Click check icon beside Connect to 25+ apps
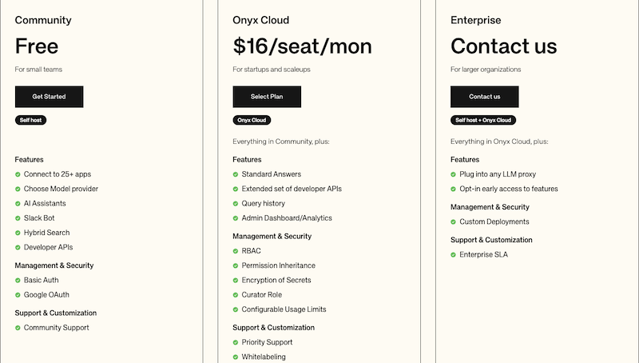The width and height of the screenshot is (639, 363). click(18, 174)
